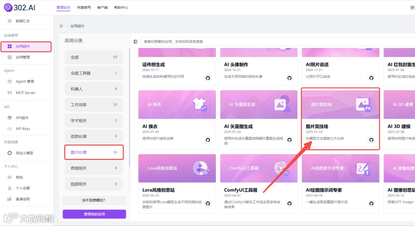
Task: Select the 工作效率 category
Action: [94, 105]
